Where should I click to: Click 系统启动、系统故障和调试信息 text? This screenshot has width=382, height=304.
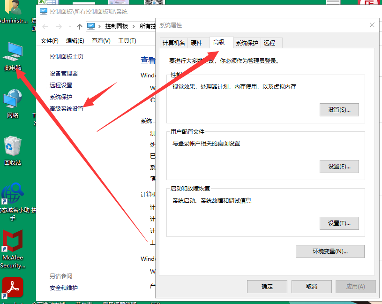click(x=212, y=201)
